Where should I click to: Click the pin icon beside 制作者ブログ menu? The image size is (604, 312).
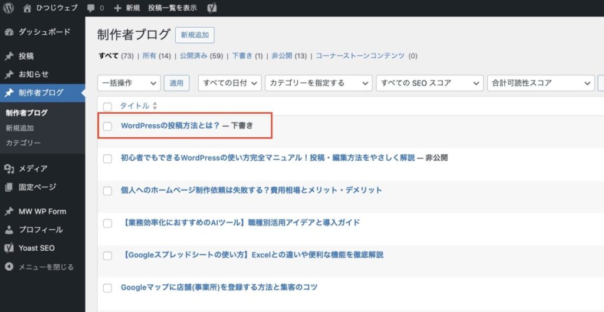pos(9,93)
